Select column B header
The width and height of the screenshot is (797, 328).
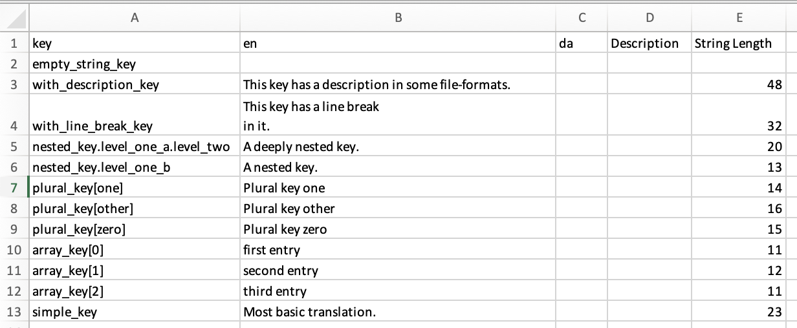398,18
